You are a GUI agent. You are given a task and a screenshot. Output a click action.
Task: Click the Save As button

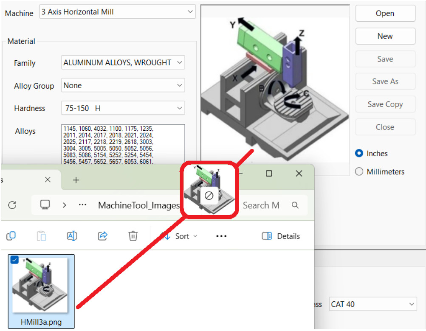385,81
